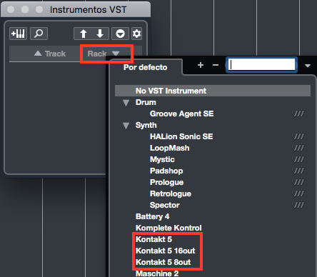Click the up arrow toolbar button
Viewport: 317px width, 277px height.
(x=83, y=34)
